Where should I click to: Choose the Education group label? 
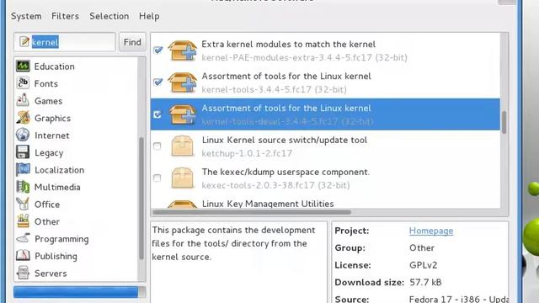[54, 66]
